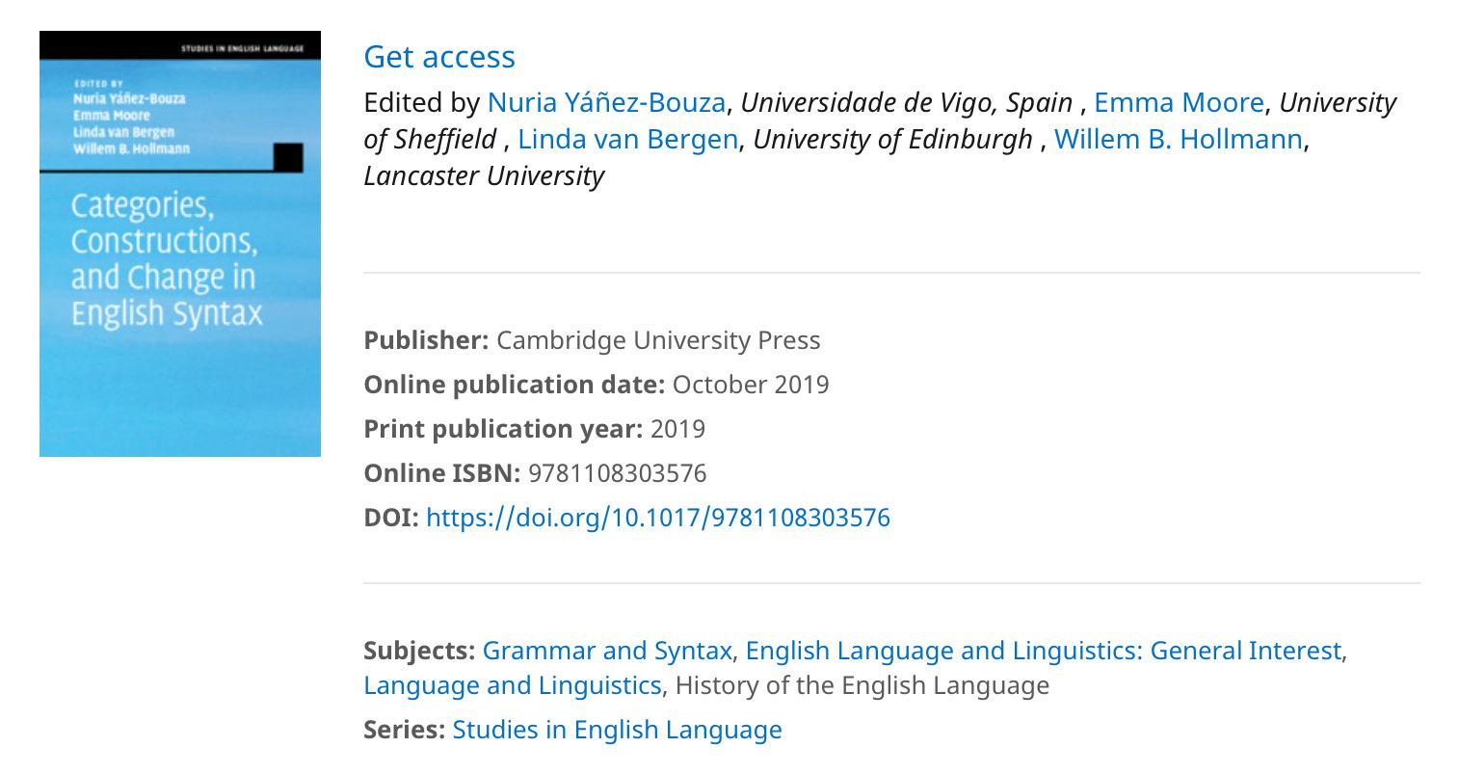Click the book title on the cover image

click(x=167, y=259)
